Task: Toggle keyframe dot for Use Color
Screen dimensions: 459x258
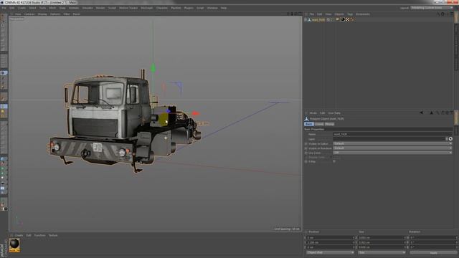Action: click(306, 153)
